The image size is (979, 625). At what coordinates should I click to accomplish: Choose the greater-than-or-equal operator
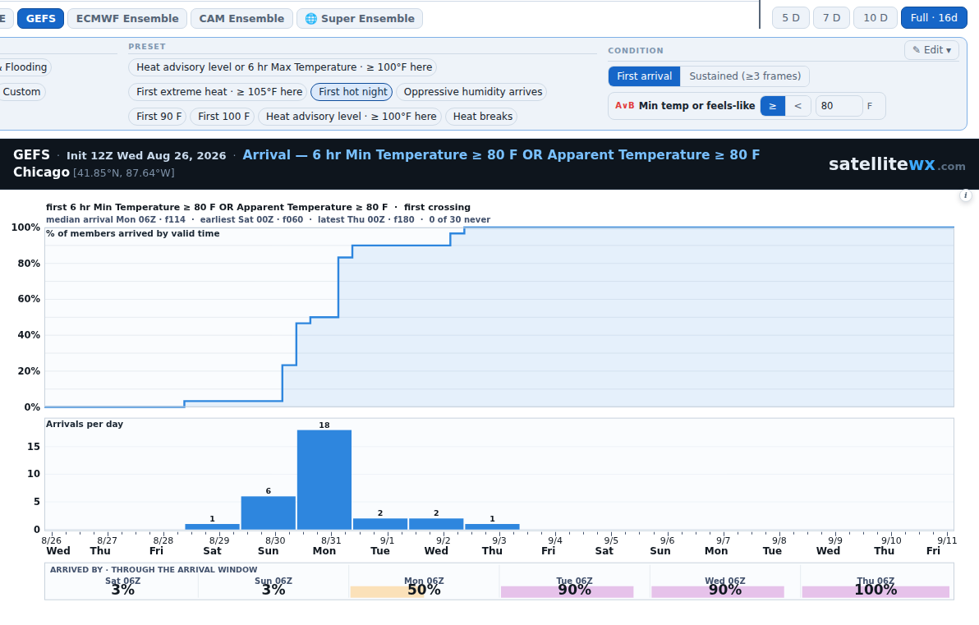click(773, 106)
